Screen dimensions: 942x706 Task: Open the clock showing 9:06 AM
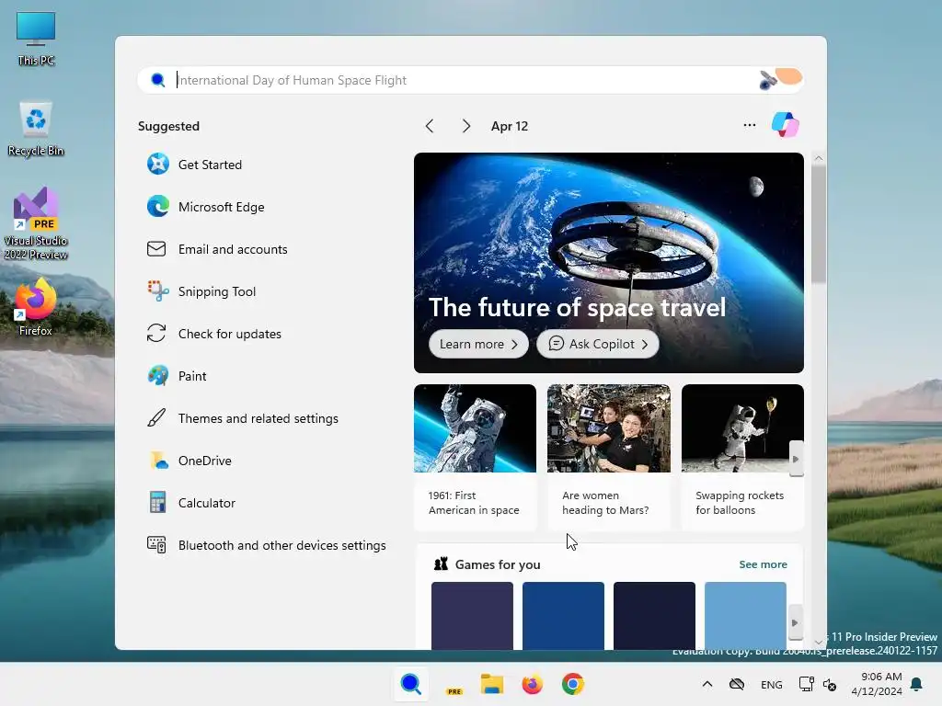(x=877, y=684)
